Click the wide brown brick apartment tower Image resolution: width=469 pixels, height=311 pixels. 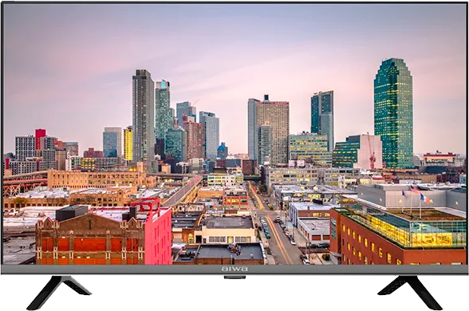tap(273, 132)
